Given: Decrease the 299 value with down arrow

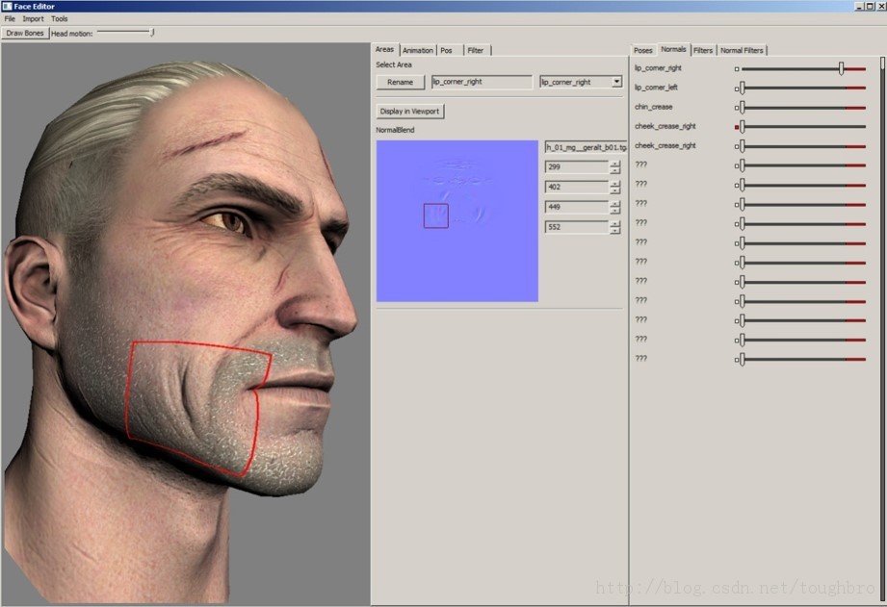Looking at the screenshot, I should (614, 170).
